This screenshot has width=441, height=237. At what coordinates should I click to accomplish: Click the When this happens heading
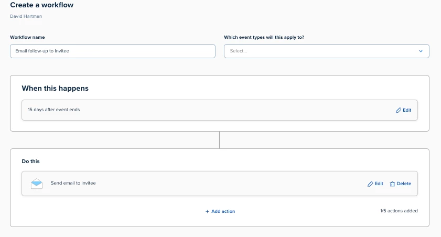point(55,88)
